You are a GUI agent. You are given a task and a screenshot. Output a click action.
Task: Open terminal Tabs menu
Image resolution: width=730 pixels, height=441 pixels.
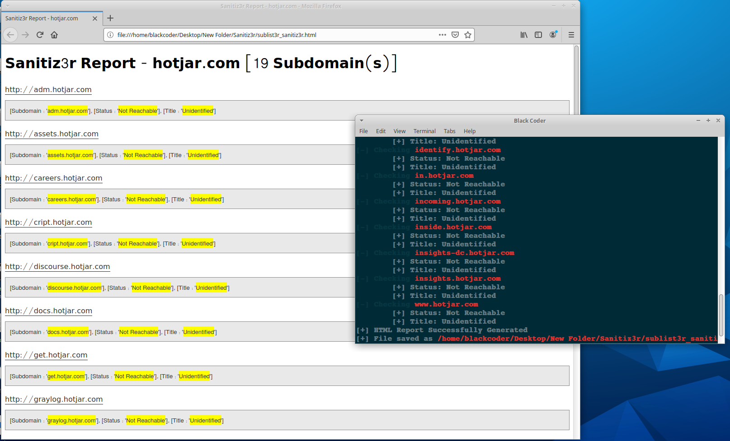[450, 131]
